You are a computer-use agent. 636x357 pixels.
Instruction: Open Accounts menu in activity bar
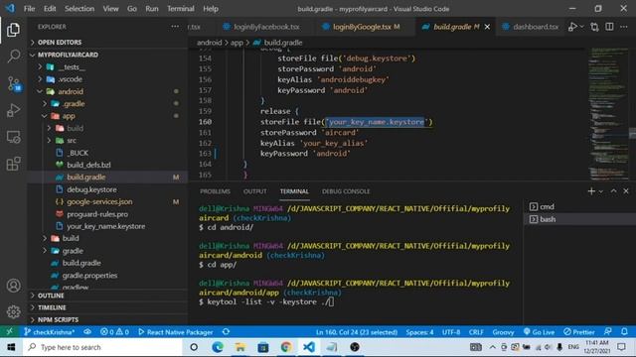point(13,286)
